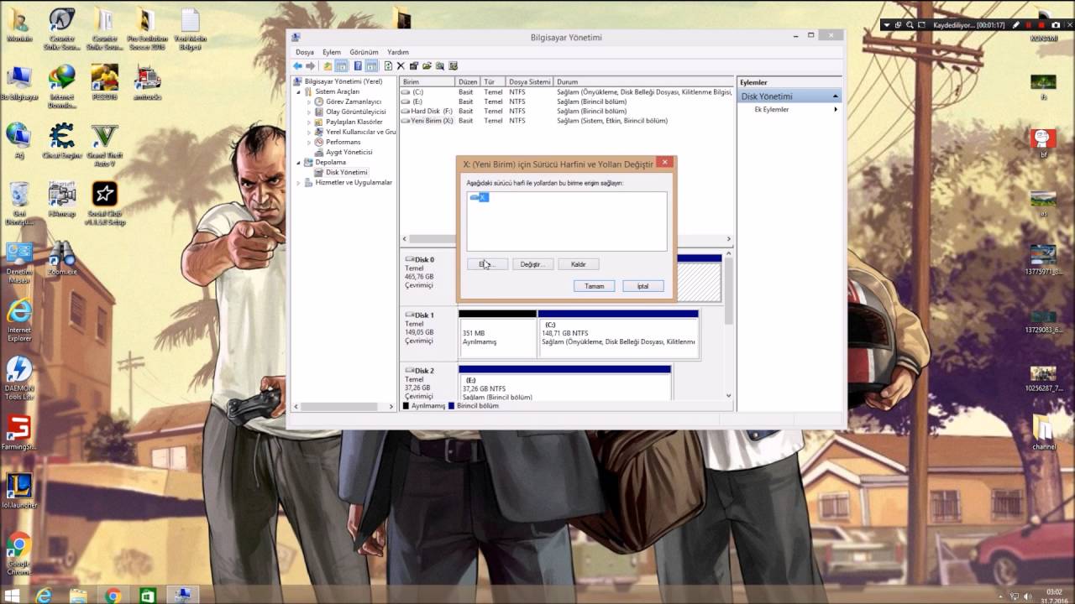Screen dimensions: 1075x604
Task: Collapse the Depolama tree node
Action: point(298,162)
